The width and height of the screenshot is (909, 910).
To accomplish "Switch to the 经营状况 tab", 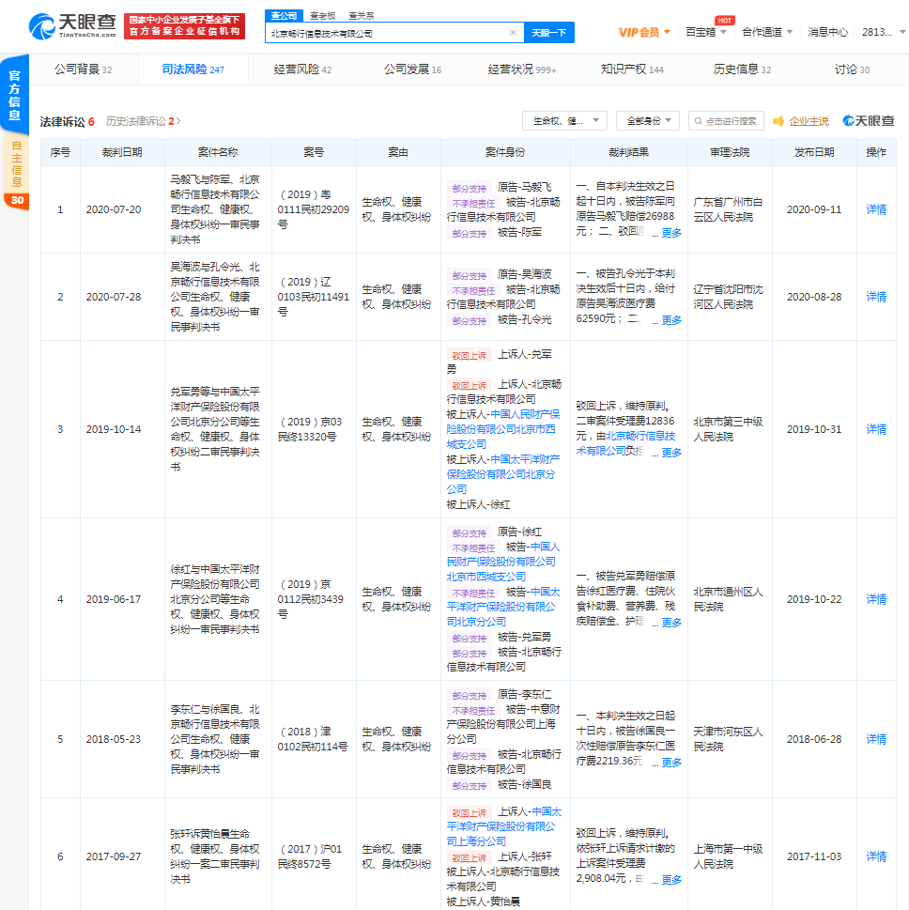I will click(522, 69).
